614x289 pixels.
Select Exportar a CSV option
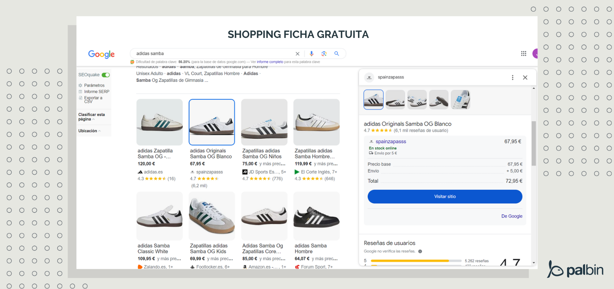click(x=93, y=100)
